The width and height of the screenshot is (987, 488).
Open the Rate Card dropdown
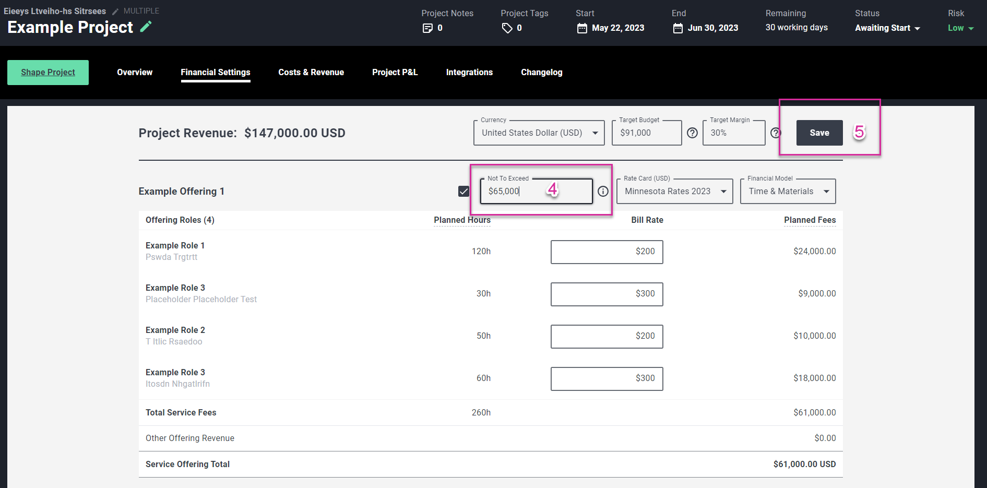pos(675,191)
